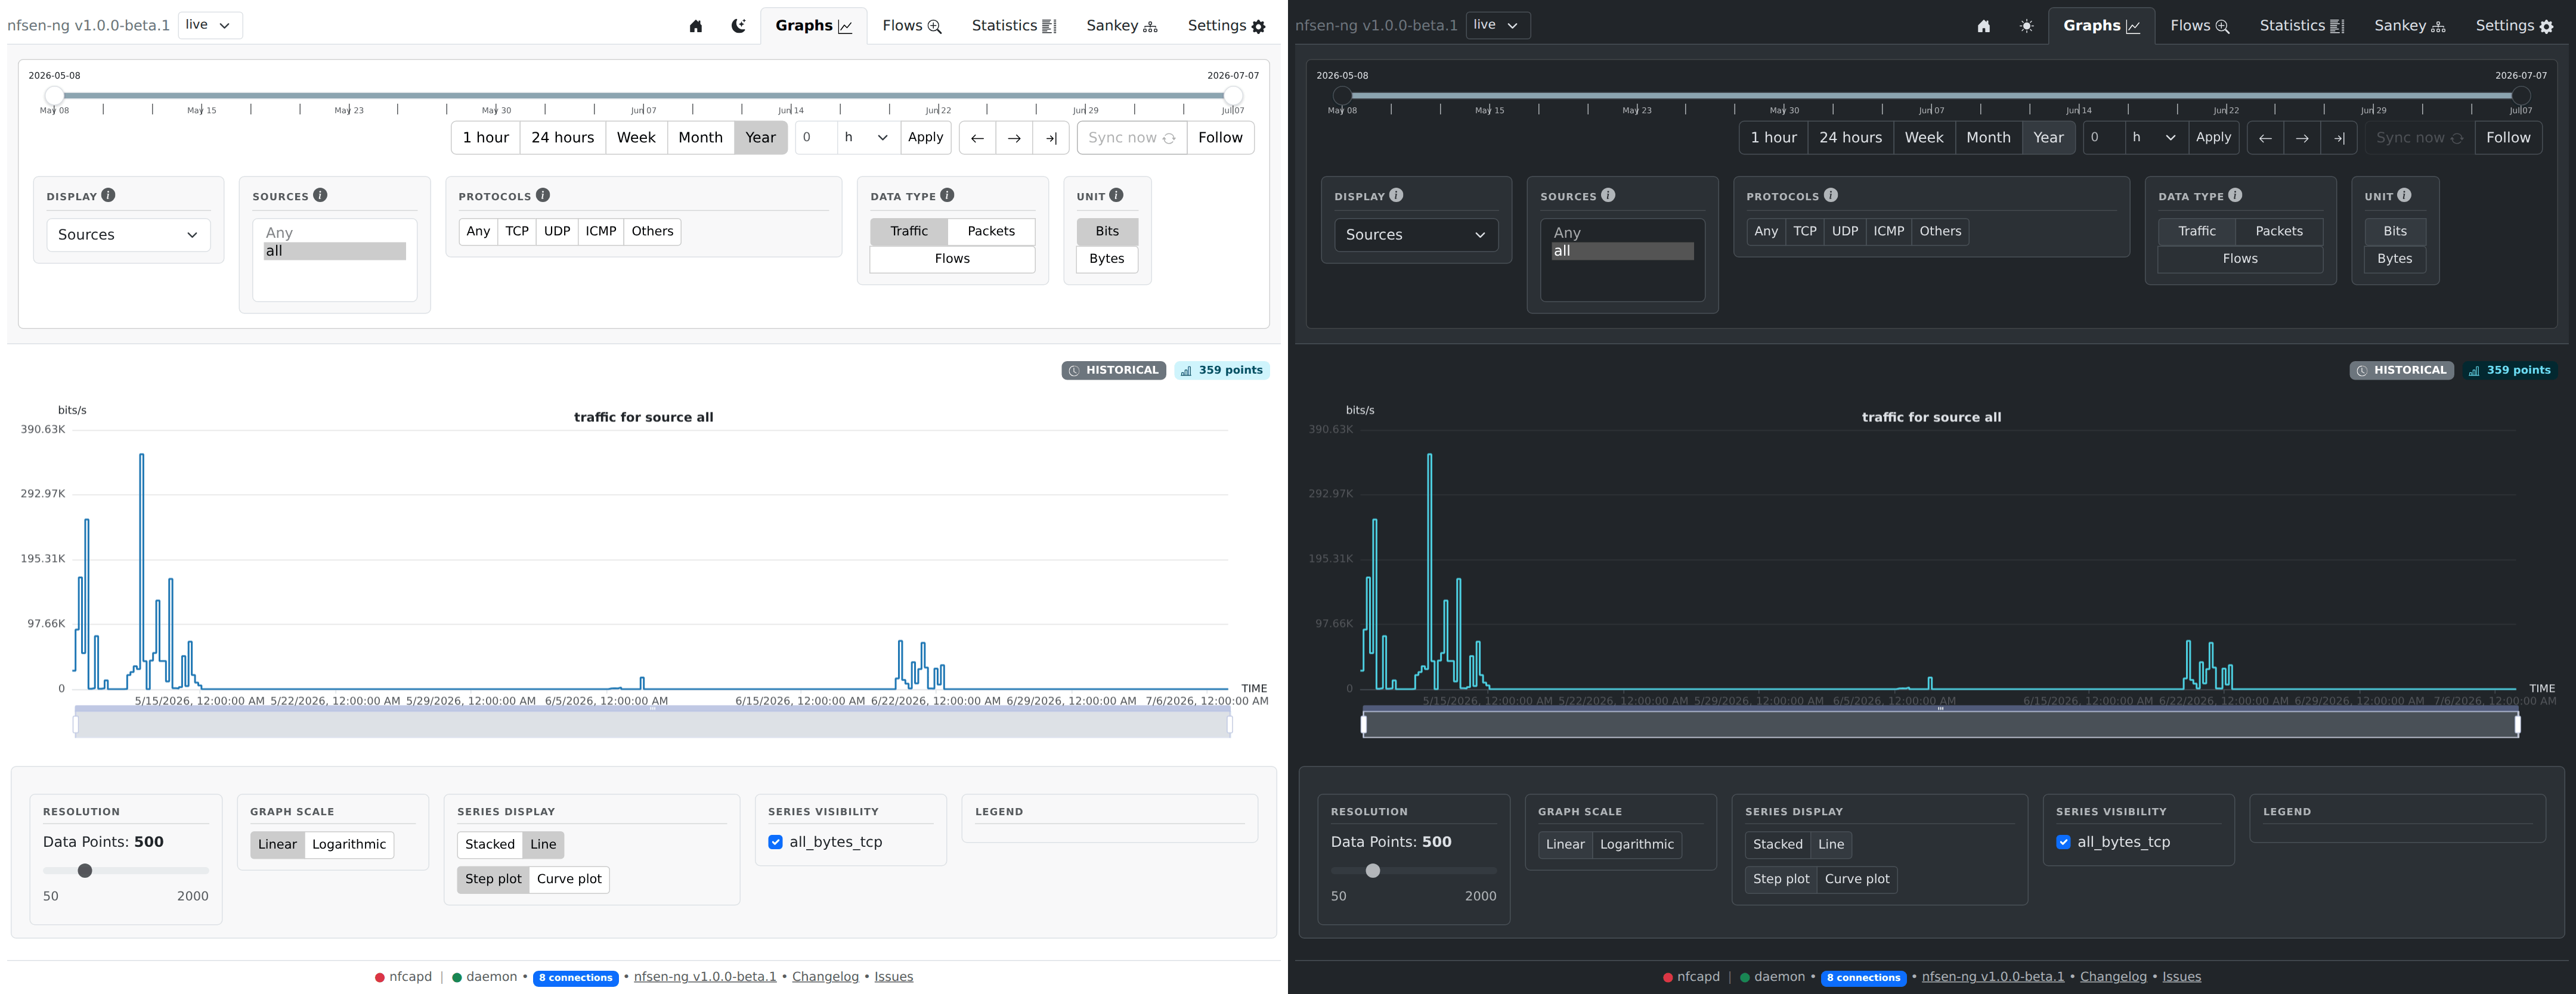
Task: Select Logarithmic graph scale in the light window
Action: (x=349, y=844)
